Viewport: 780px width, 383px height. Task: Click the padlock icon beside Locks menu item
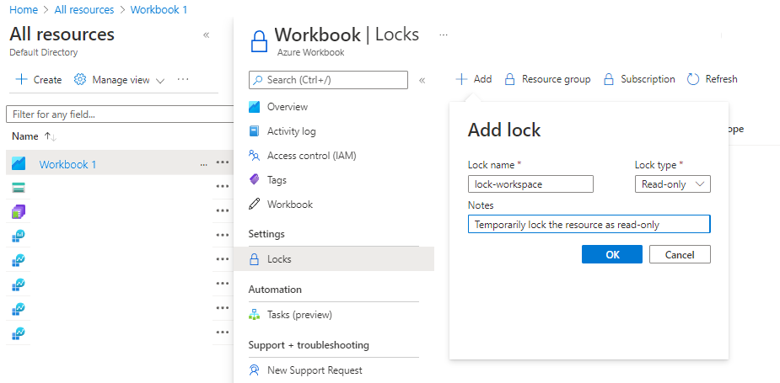tap(254, 258)
